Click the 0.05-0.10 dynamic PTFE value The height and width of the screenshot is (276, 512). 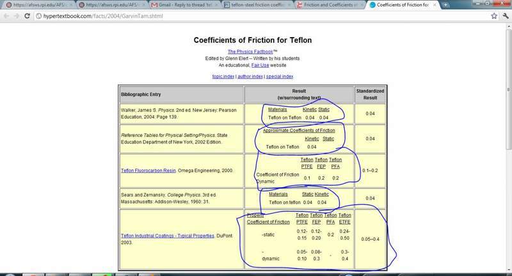[x=301, y=256]
